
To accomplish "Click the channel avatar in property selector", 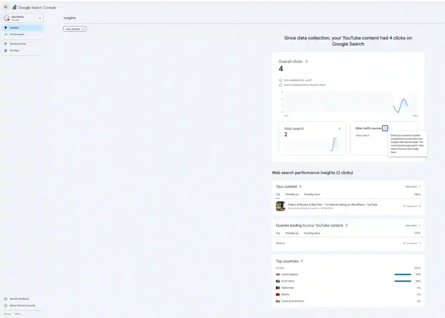I will coord(7,18).
